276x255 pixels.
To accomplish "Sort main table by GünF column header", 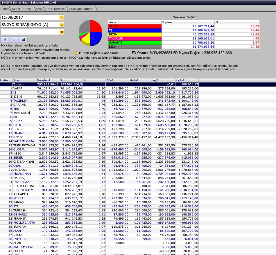I will click(x=117, y=80).
